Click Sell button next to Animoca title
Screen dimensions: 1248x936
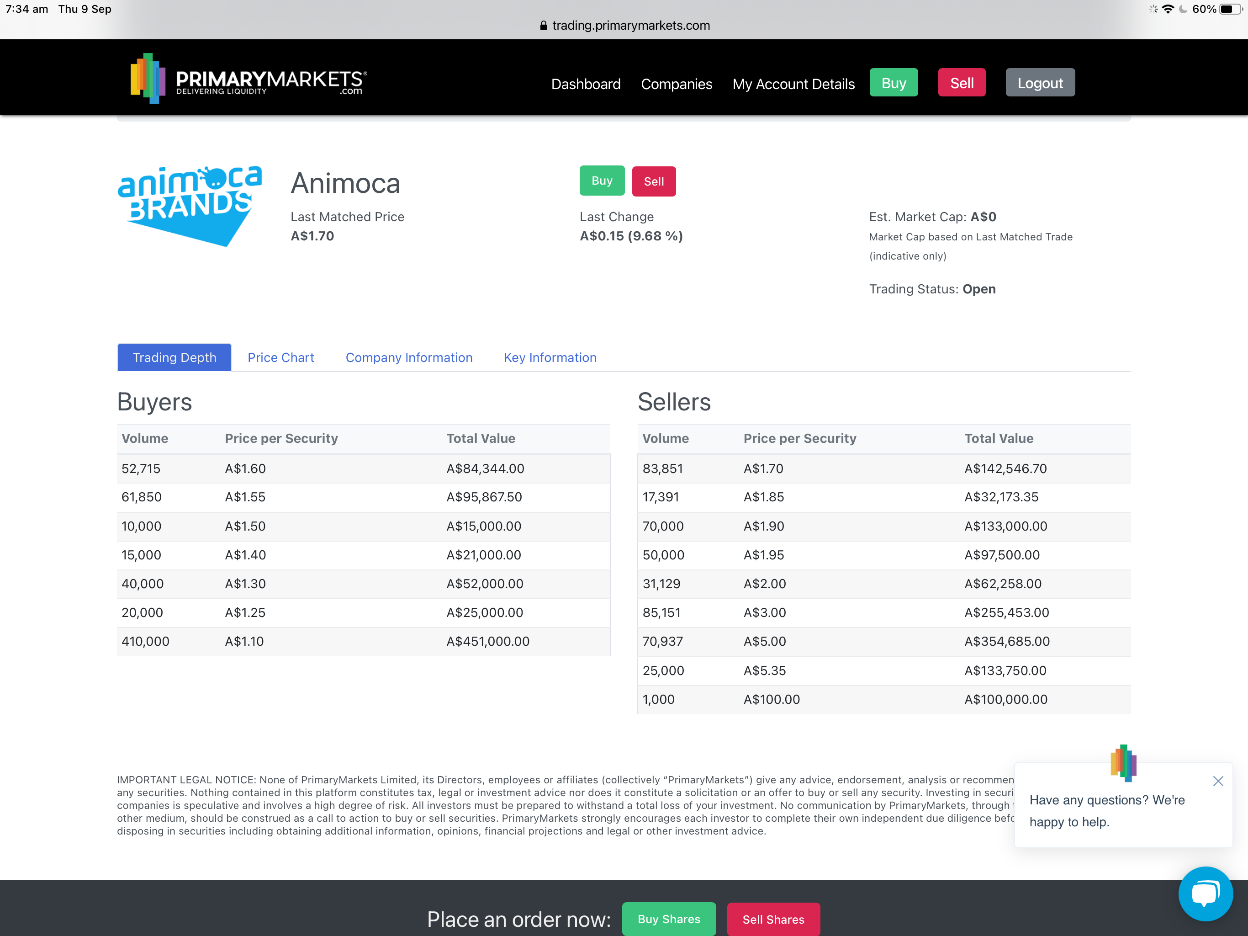click(653, 181)
